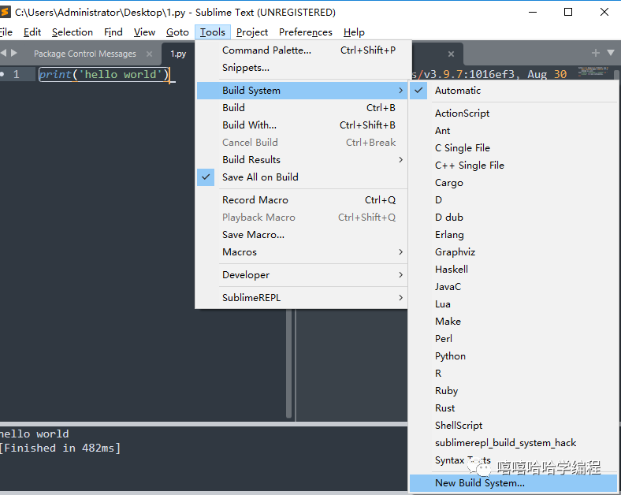Screen dimensions: 621x495
Task: Expand the Build Results submenu
Action: [x=301, y=159]
